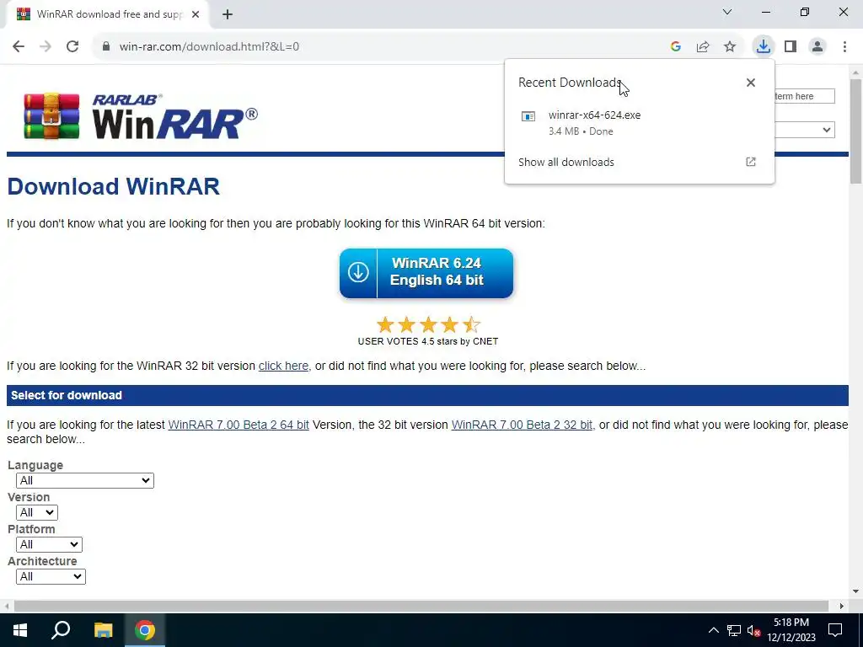Screen dimensions: 863x647
Task: Click the muted volume tray icon
Action: [754, 630]
